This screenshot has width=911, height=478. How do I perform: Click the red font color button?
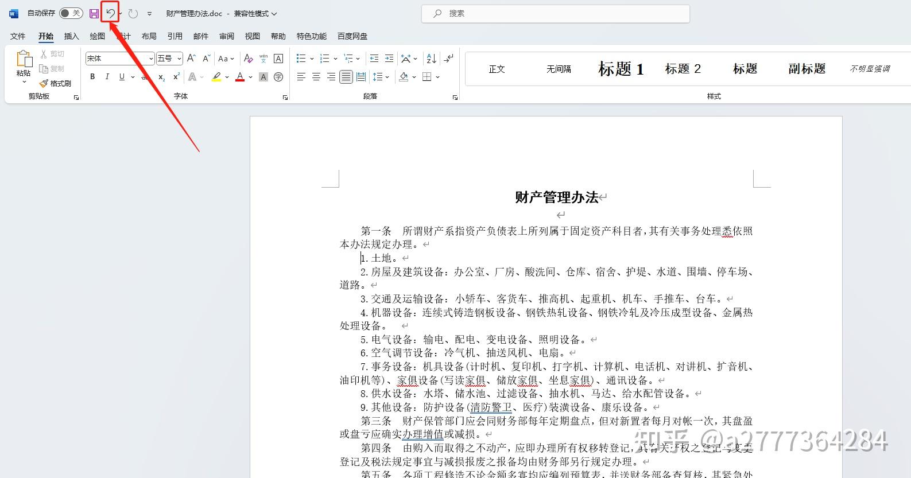(x=240, y=77)
